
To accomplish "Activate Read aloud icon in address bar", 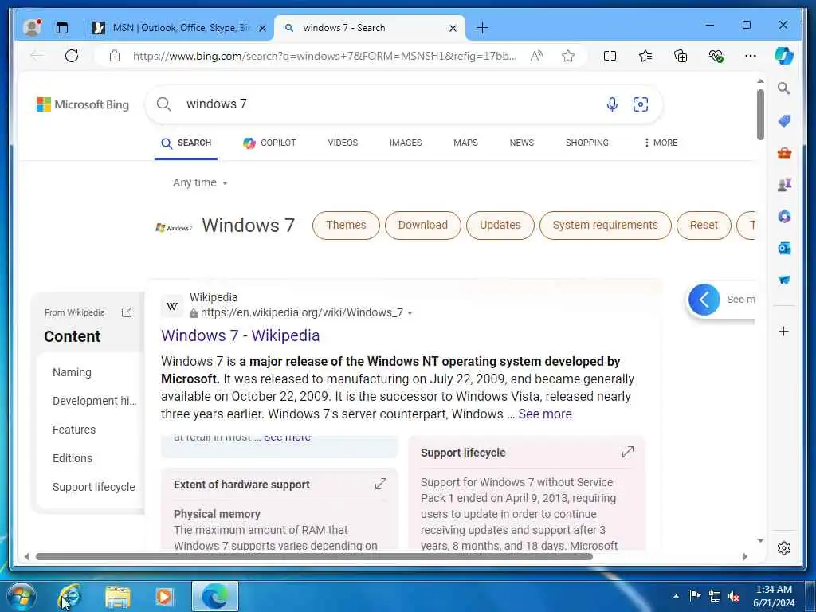I will (536, 56).
